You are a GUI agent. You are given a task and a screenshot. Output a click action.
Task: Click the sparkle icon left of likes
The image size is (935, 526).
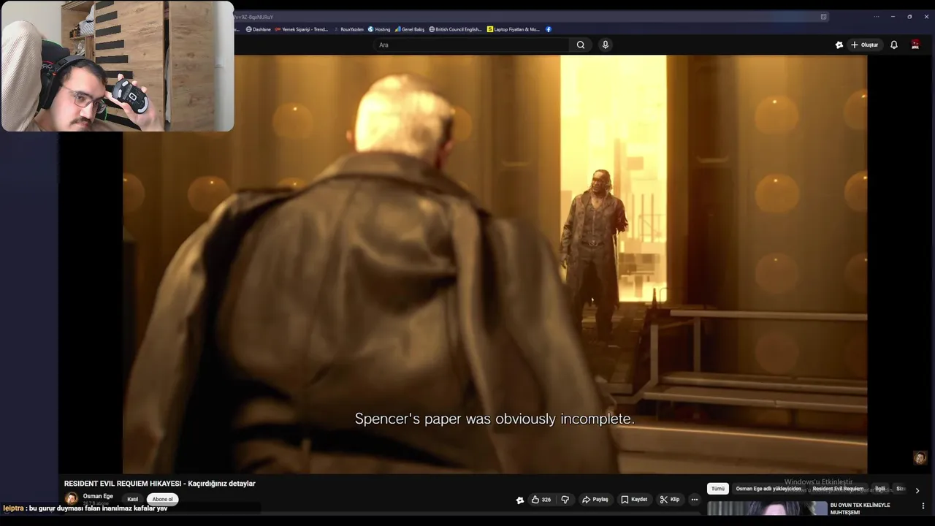(519, 500)
